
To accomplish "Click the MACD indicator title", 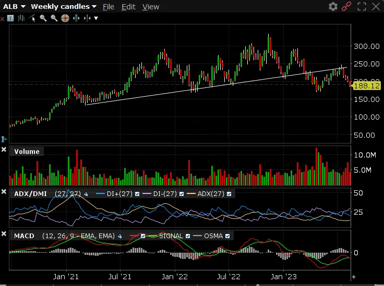I will 24,236.
